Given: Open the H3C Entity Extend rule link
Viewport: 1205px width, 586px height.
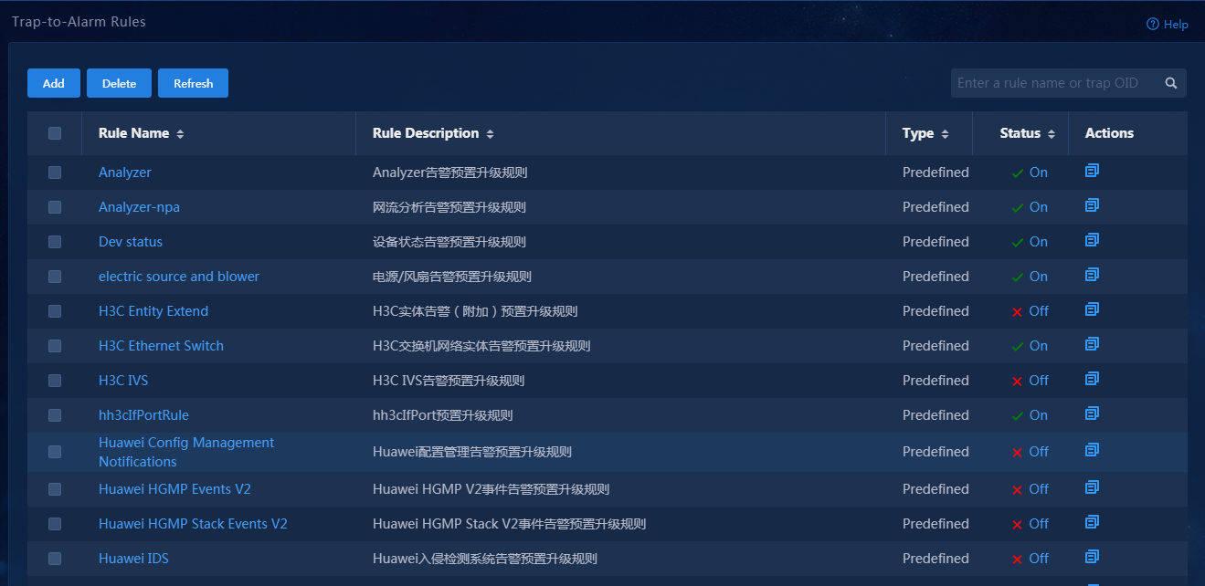Looking at the screenshot, I should (x=153, y=311).
